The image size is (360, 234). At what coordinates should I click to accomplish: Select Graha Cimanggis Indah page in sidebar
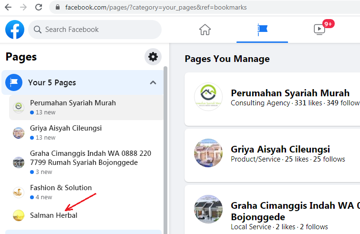tap(86, 163)
